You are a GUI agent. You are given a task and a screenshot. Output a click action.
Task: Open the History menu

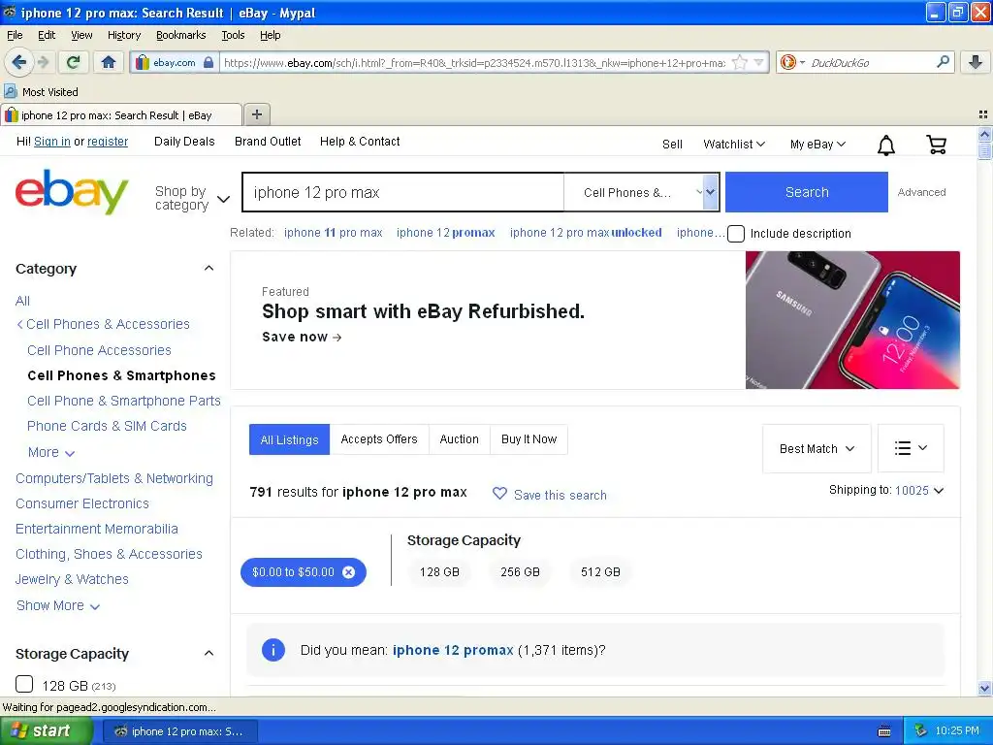[x=123, y=35]
